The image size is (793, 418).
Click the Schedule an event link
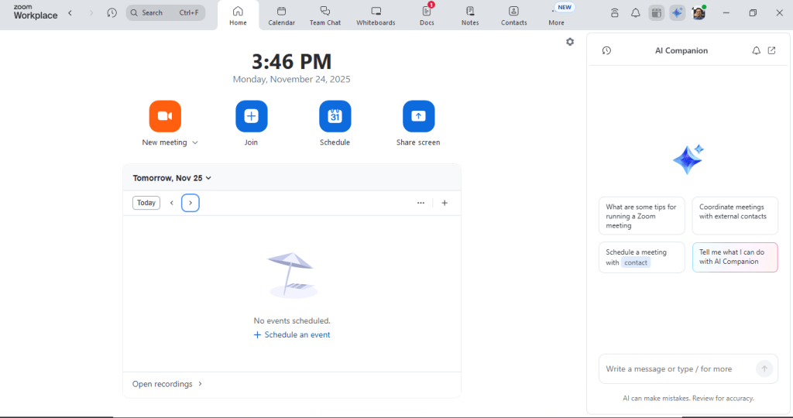point(292,334)
